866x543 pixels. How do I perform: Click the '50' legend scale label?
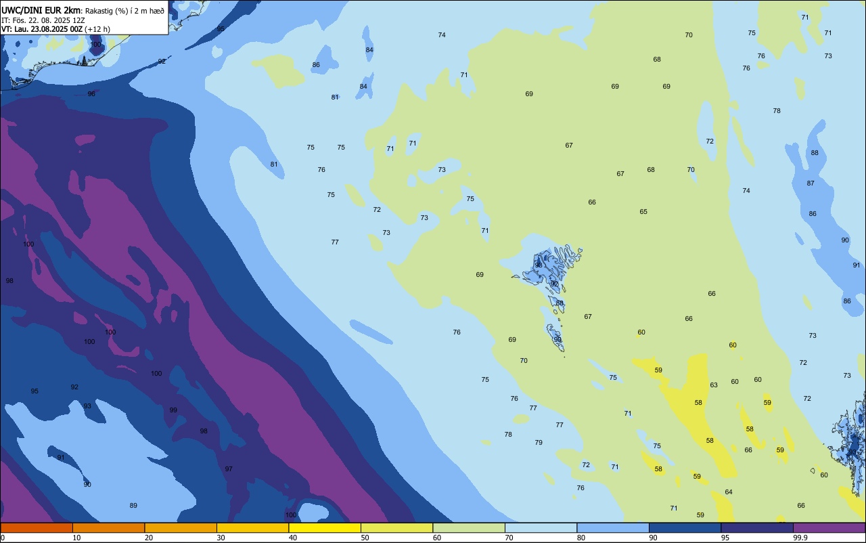point(365,538)
